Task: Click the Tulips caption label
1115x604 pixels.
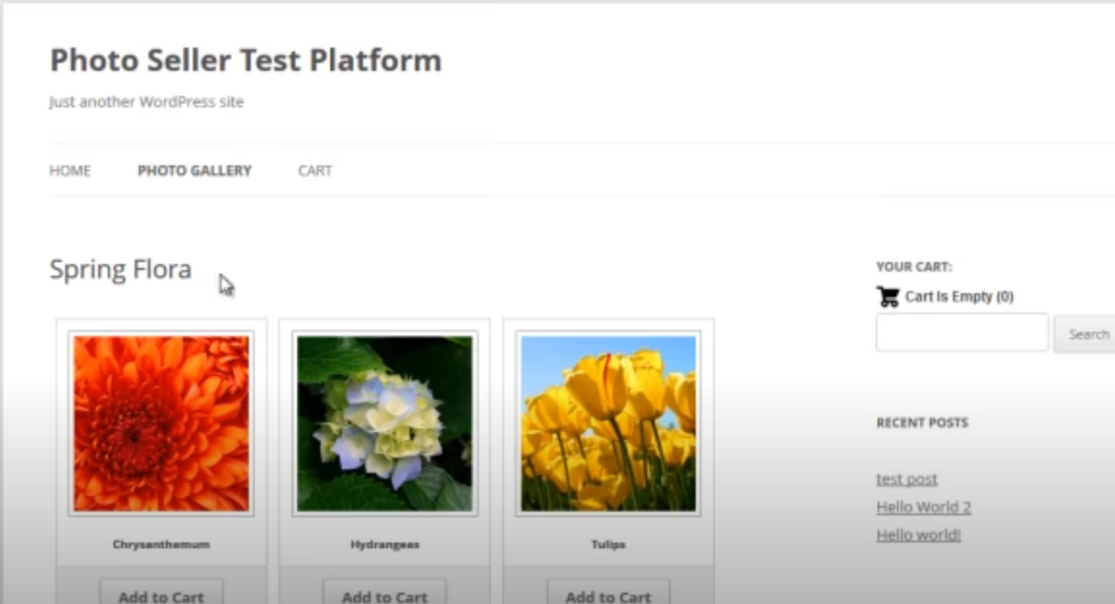Action: [608, 544]
